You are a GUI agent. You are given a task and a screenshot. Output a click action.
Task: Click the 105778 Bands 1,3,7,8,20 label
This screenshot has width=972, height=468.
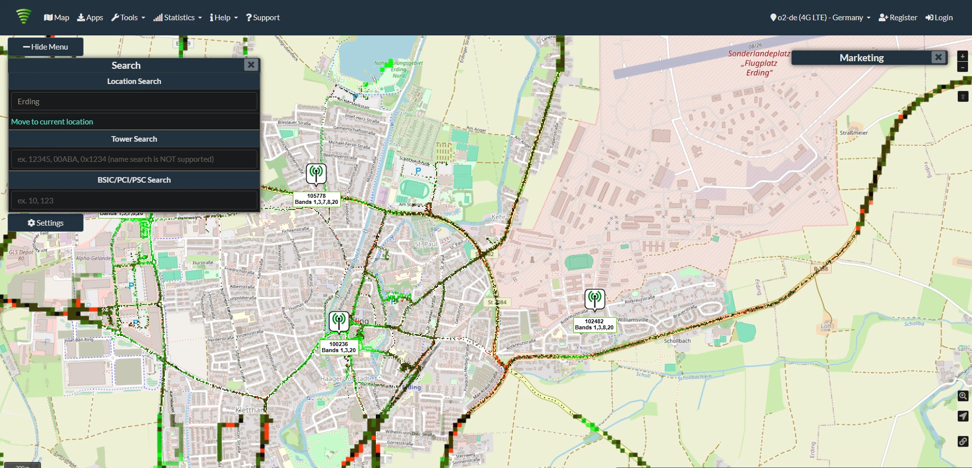click(x=317, y=199)
